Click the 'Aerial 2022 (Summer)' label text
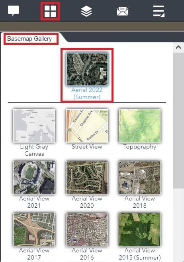This screenshot has width=184, height=262. [x=87, y=93]
